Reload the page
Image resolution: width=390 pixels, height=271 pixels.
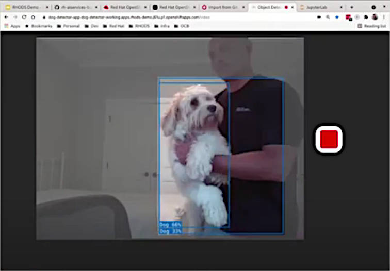(x=24, y=17)
